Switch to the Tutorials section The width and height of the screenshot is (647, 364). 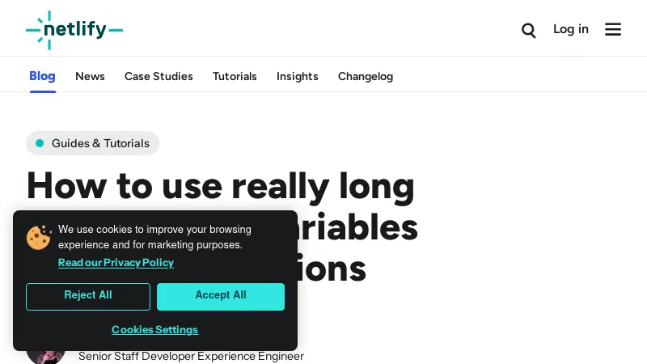click(235, 76)
